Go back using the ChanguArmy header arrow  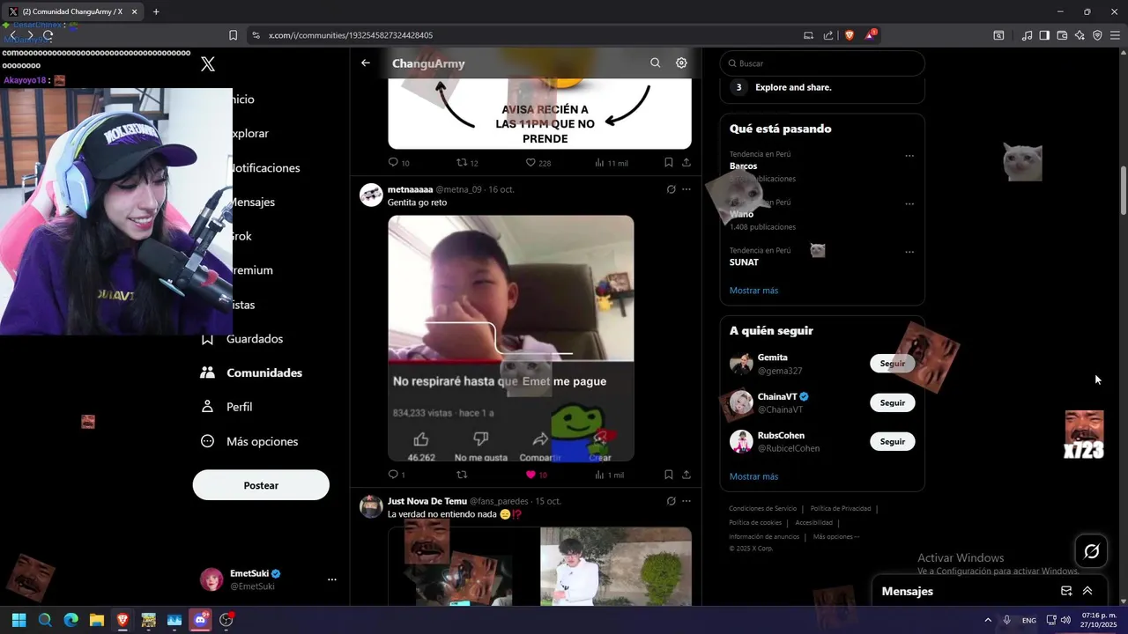[366, 63]
